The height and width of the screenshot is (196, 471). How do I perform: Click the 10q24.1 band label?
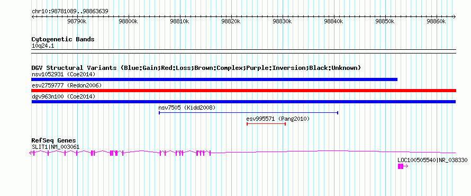pyautogui.click(x=43, y=46)
